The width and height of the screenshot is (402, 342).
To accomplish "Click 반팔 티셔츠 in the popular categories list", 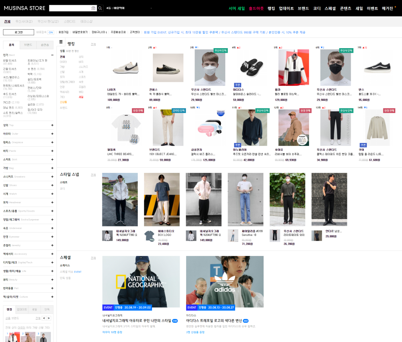I will [x=10, y=61].
